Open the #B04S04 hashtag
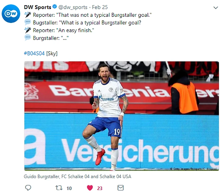223x194 pixels. (x=34, y=53)
